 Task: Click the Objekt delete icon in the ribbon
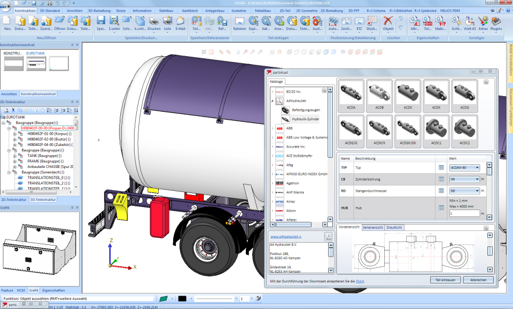point(388,21)
